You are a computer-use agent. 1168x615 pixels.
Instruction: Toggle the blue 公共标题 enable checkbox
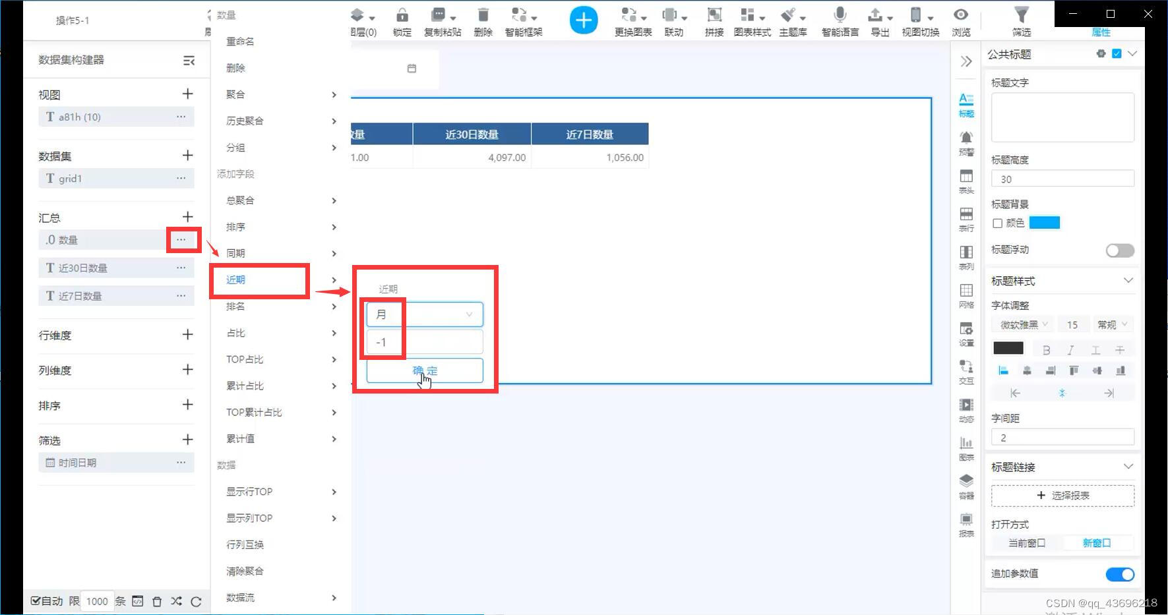[1117, 54]
